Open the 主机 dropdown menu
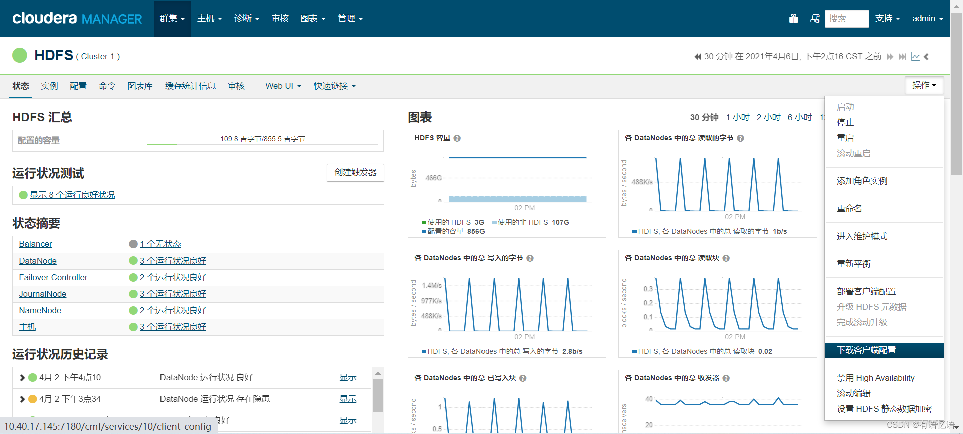This screenshot has width=963, height=434. pos(209,18)
